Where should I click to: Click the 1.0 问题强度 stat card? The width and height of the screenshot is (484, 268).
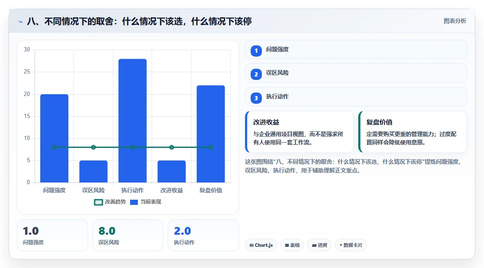coord(52,235)
